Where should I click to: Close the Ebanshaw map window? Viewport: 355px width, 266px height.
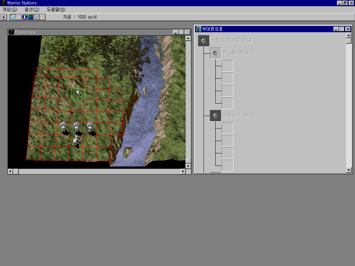point(188,32)
